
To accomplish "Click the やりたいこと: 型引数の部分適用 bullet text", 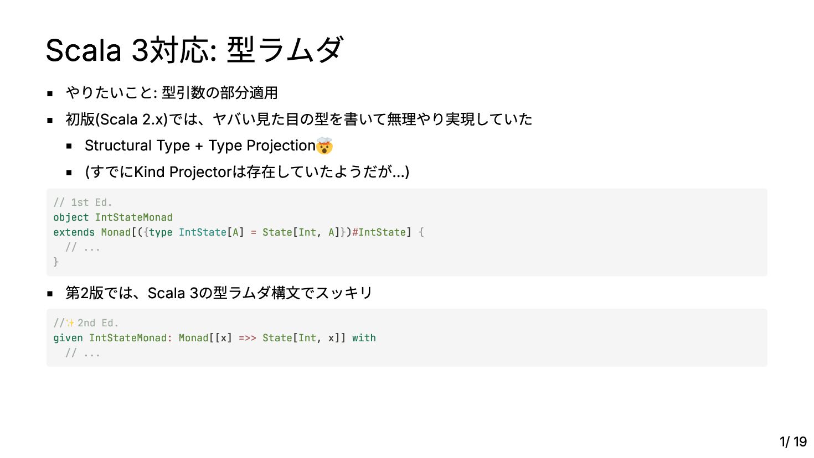I will pos(172,93).
